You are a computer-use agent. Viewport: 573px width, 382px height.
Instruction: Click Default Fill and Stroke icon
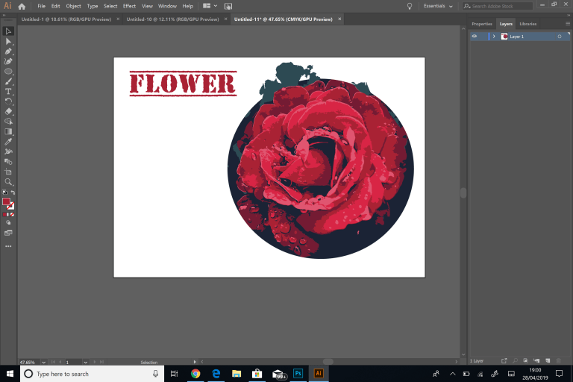point(4,192)
